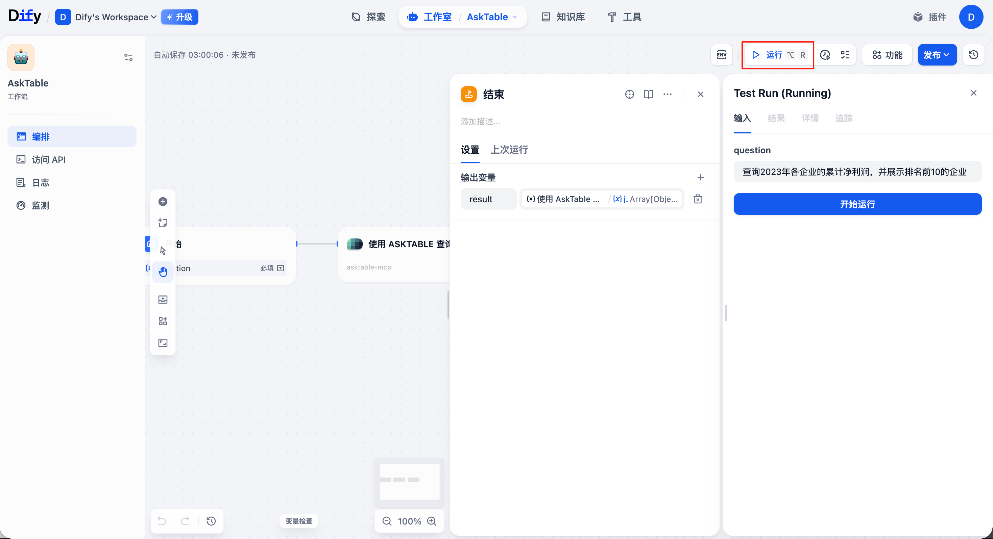This screenshot has height=539, width=993.
Task: Expand the AskTable app switcher chevron
Action: [515, 17]
